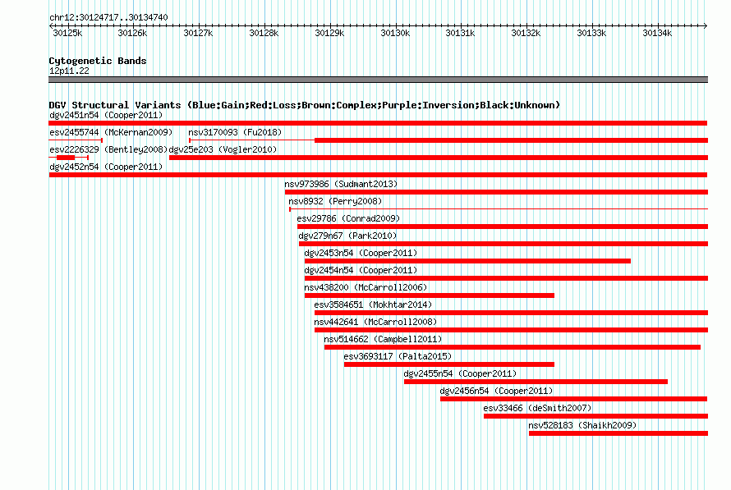Click the nsv3170093 (Fu2018) variant label
The image size is (731, 490).
coord(235,132)
